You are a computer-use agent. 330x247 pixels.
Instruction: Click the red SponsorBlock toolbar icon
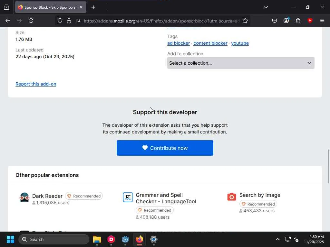pos(310,21)
